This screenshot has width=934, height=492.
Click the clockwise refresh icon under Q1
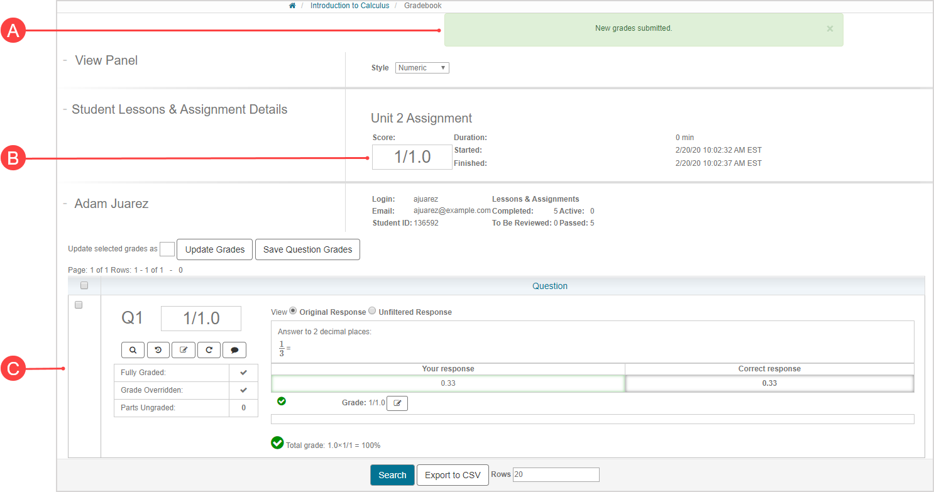point(209,350)
